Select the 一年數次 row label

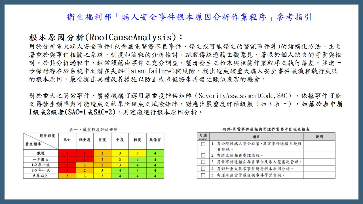(41, 160)
